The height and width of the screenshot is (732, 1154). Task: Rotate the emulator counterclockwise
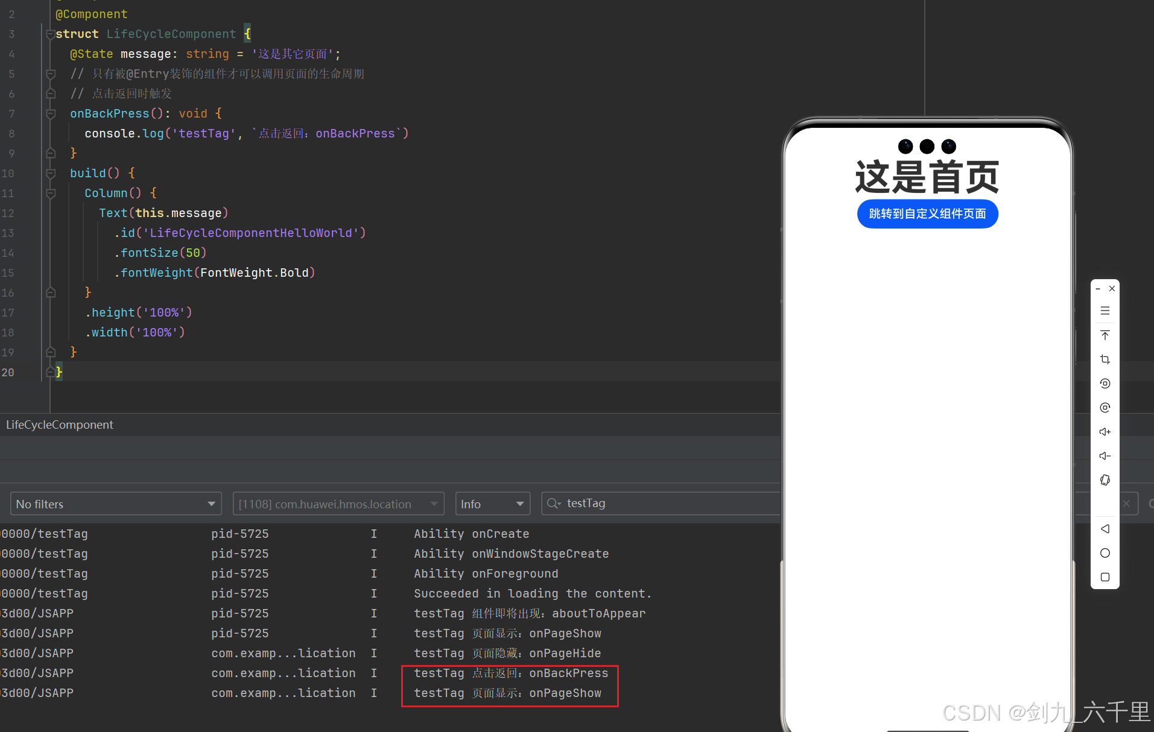point(1105,383)
